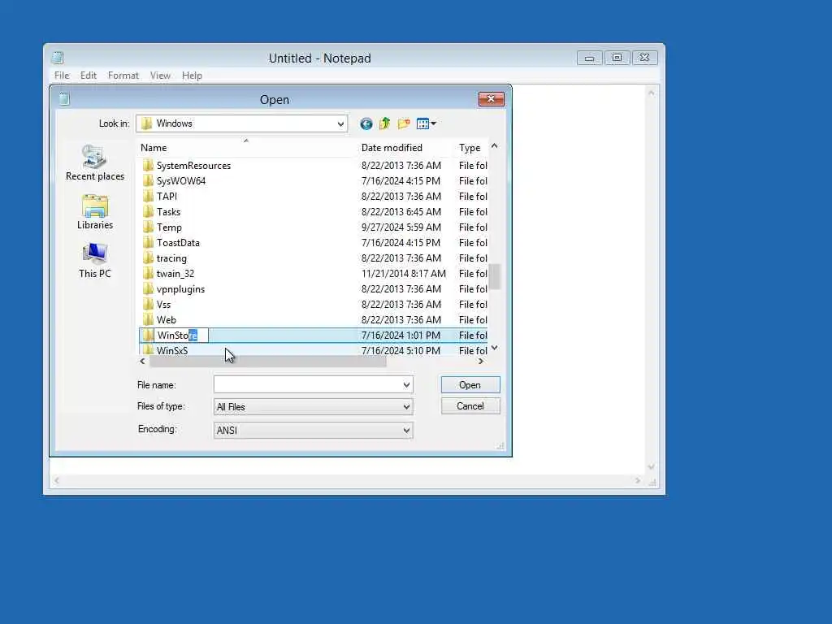Click the WinStore rename text box
Screen dimensions: 832x624
pos(181,336)
